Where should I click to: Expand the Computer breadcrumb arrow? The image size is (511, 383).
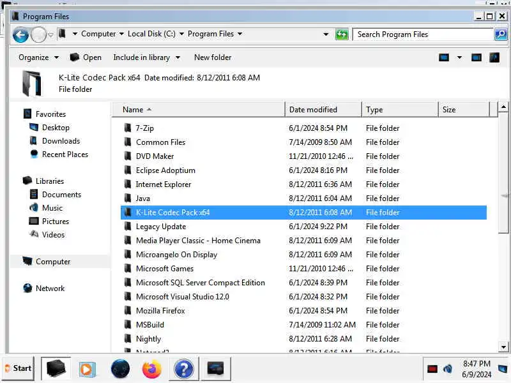pyautogui.click(x=121, y=34)
